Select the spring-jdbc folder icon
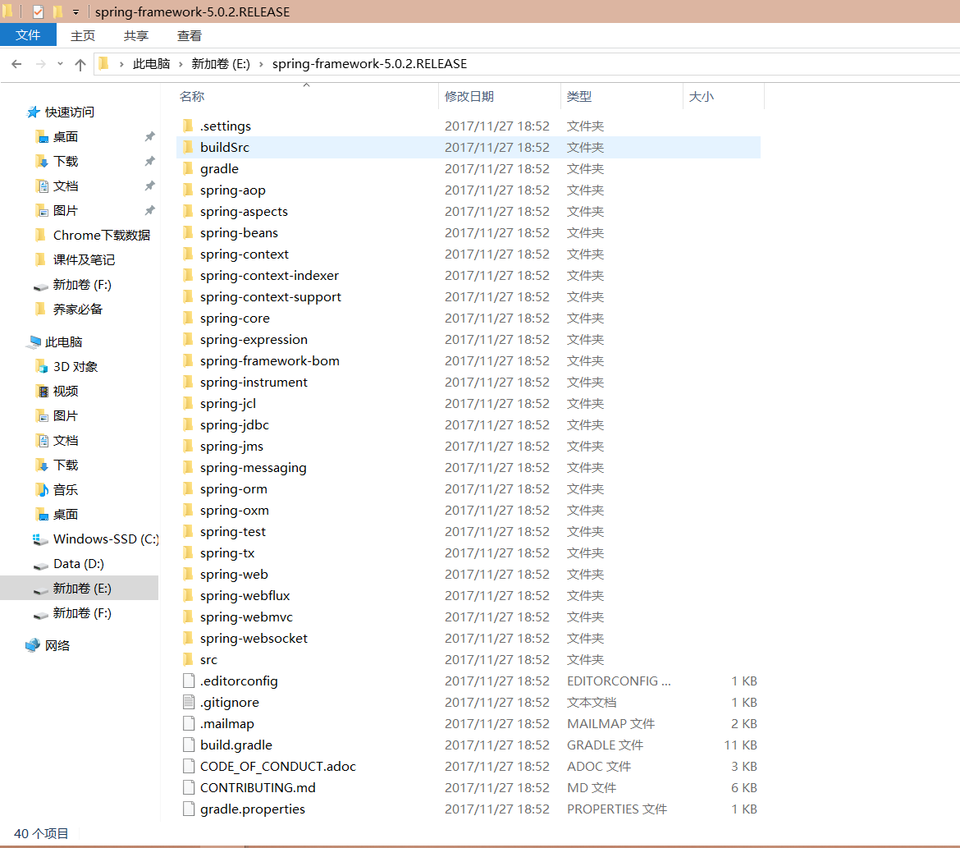The height and width of the screenshot is (848, 960). (189, 424)
